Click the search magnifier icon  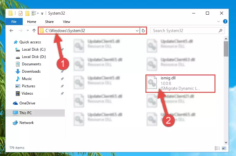point(220,31)
